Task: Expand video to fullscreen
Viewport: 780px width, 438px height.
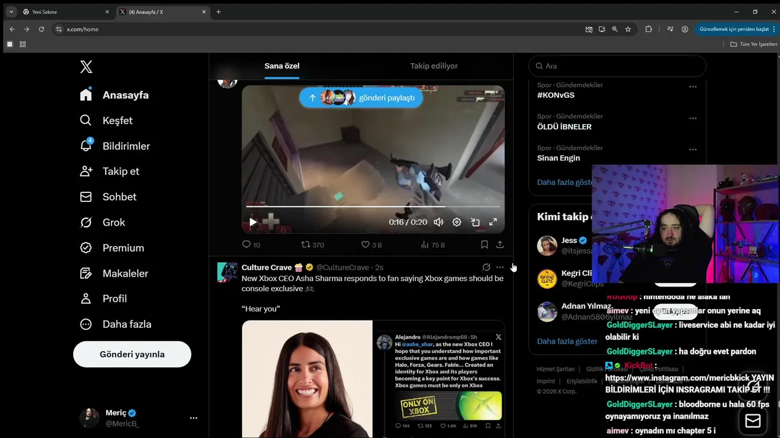Action: [493, 222]
